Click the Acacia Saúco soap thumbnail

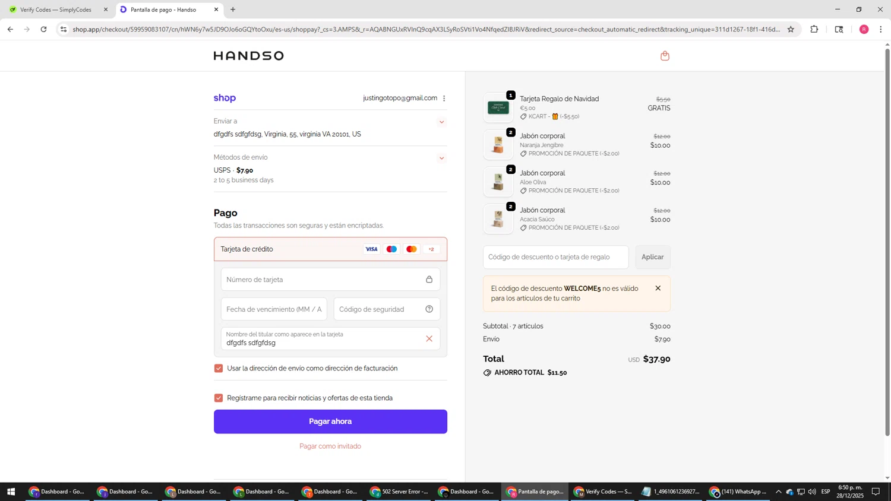tap(498, 219)
